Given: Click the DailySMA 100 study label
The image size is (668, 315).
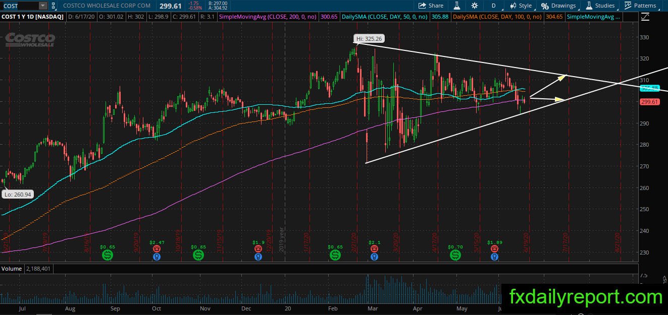Looking at the screenshot, I should (497, 17).
